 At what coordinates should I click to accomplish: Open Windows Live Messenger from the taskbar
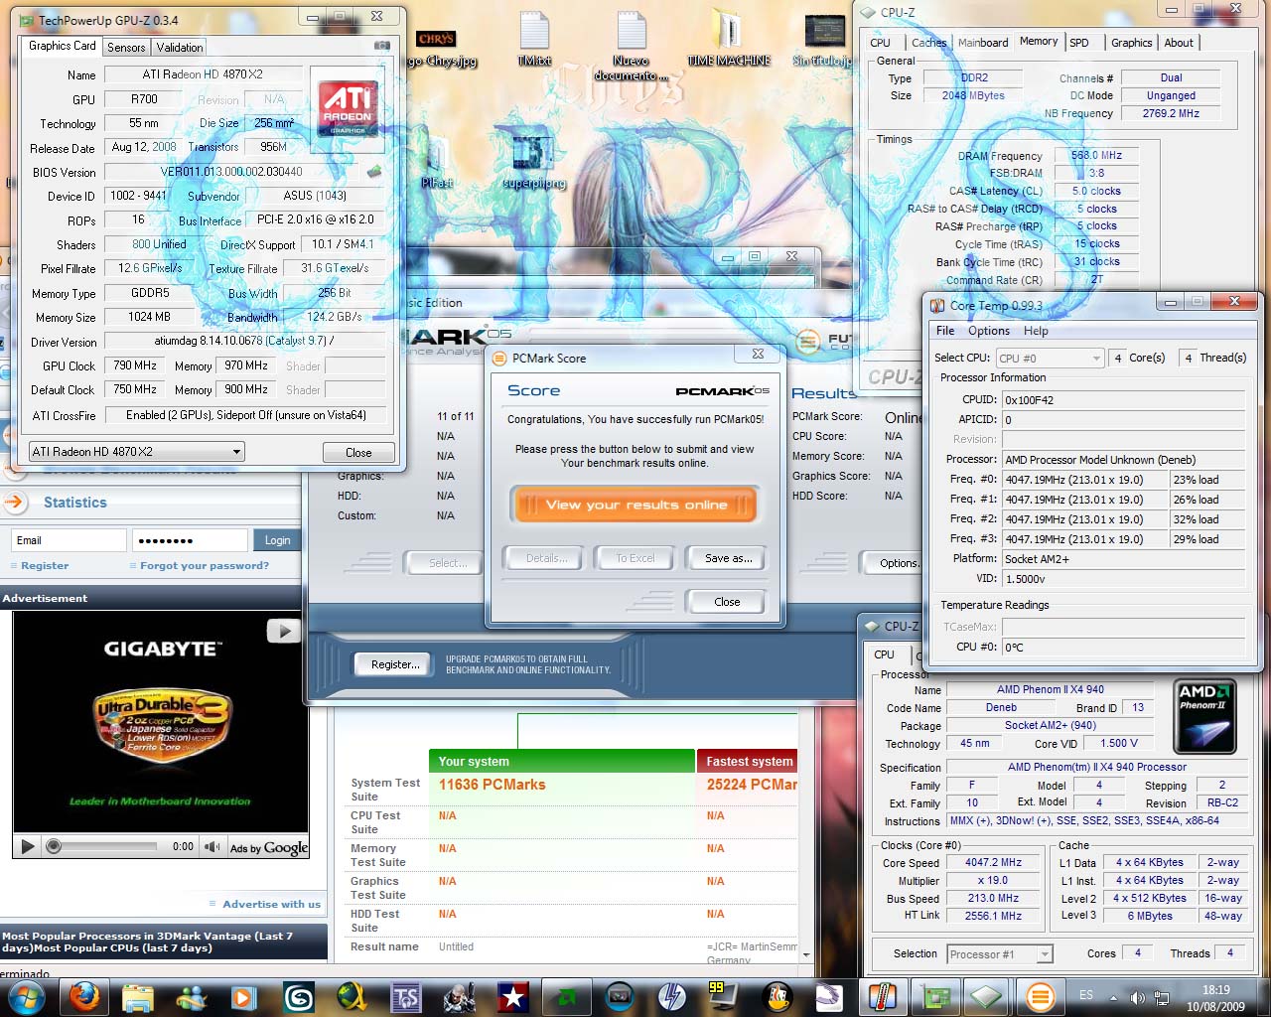click(x=191, y=996)
